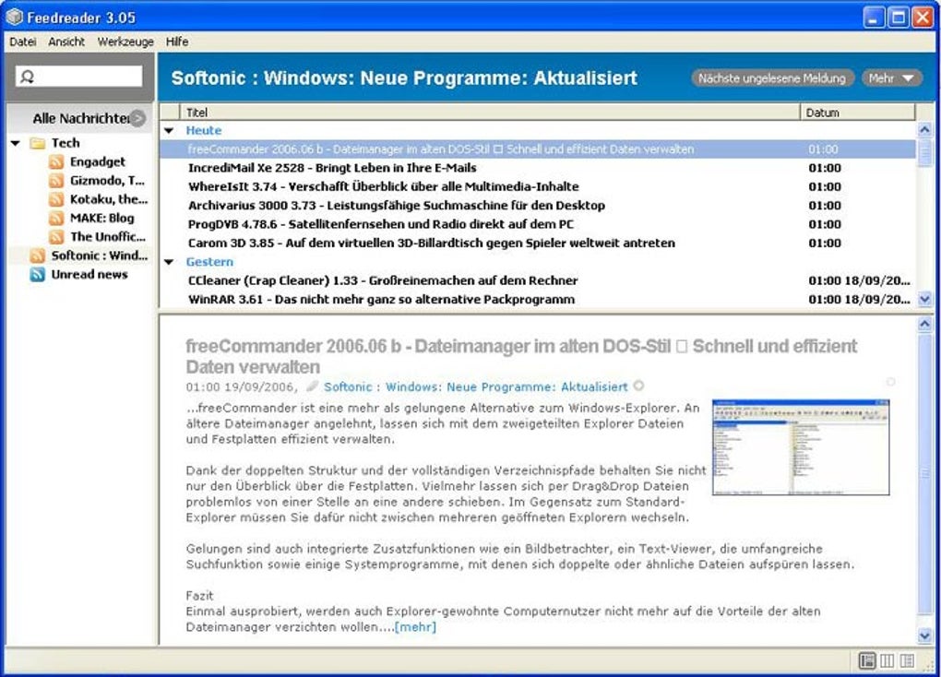Select the CCleaner (Crap Cleaner) 1.33 message
Screen dimensions: 941x677
point(538,280)
